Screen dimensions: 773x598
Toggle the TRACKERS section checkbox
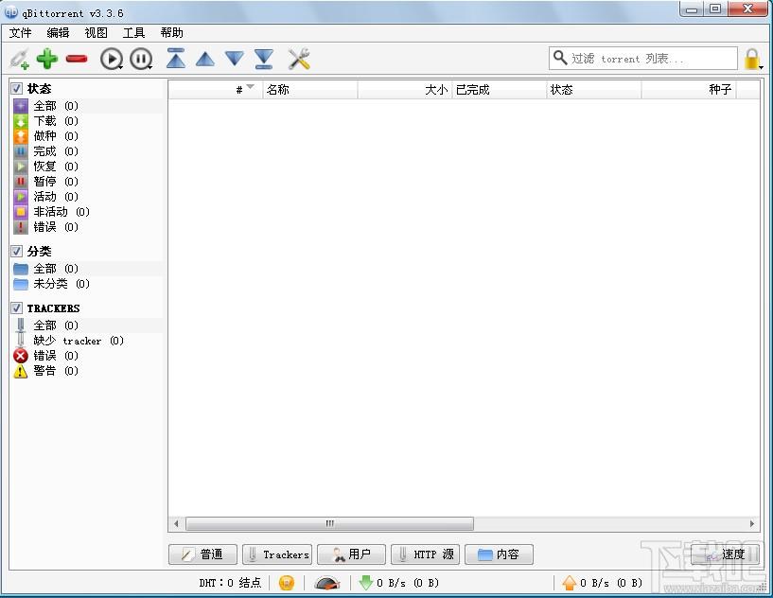tap(16, 308)
